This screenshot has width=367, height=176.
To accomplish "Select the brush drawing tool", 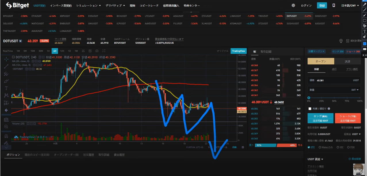I will point(6,81).
